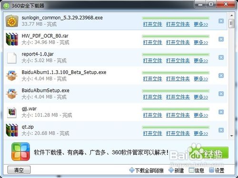Open file for sunlogin_common_5.3.29.23968.exe
The image size is (238, 178).
pyautogui.click(x=152, y=24)
